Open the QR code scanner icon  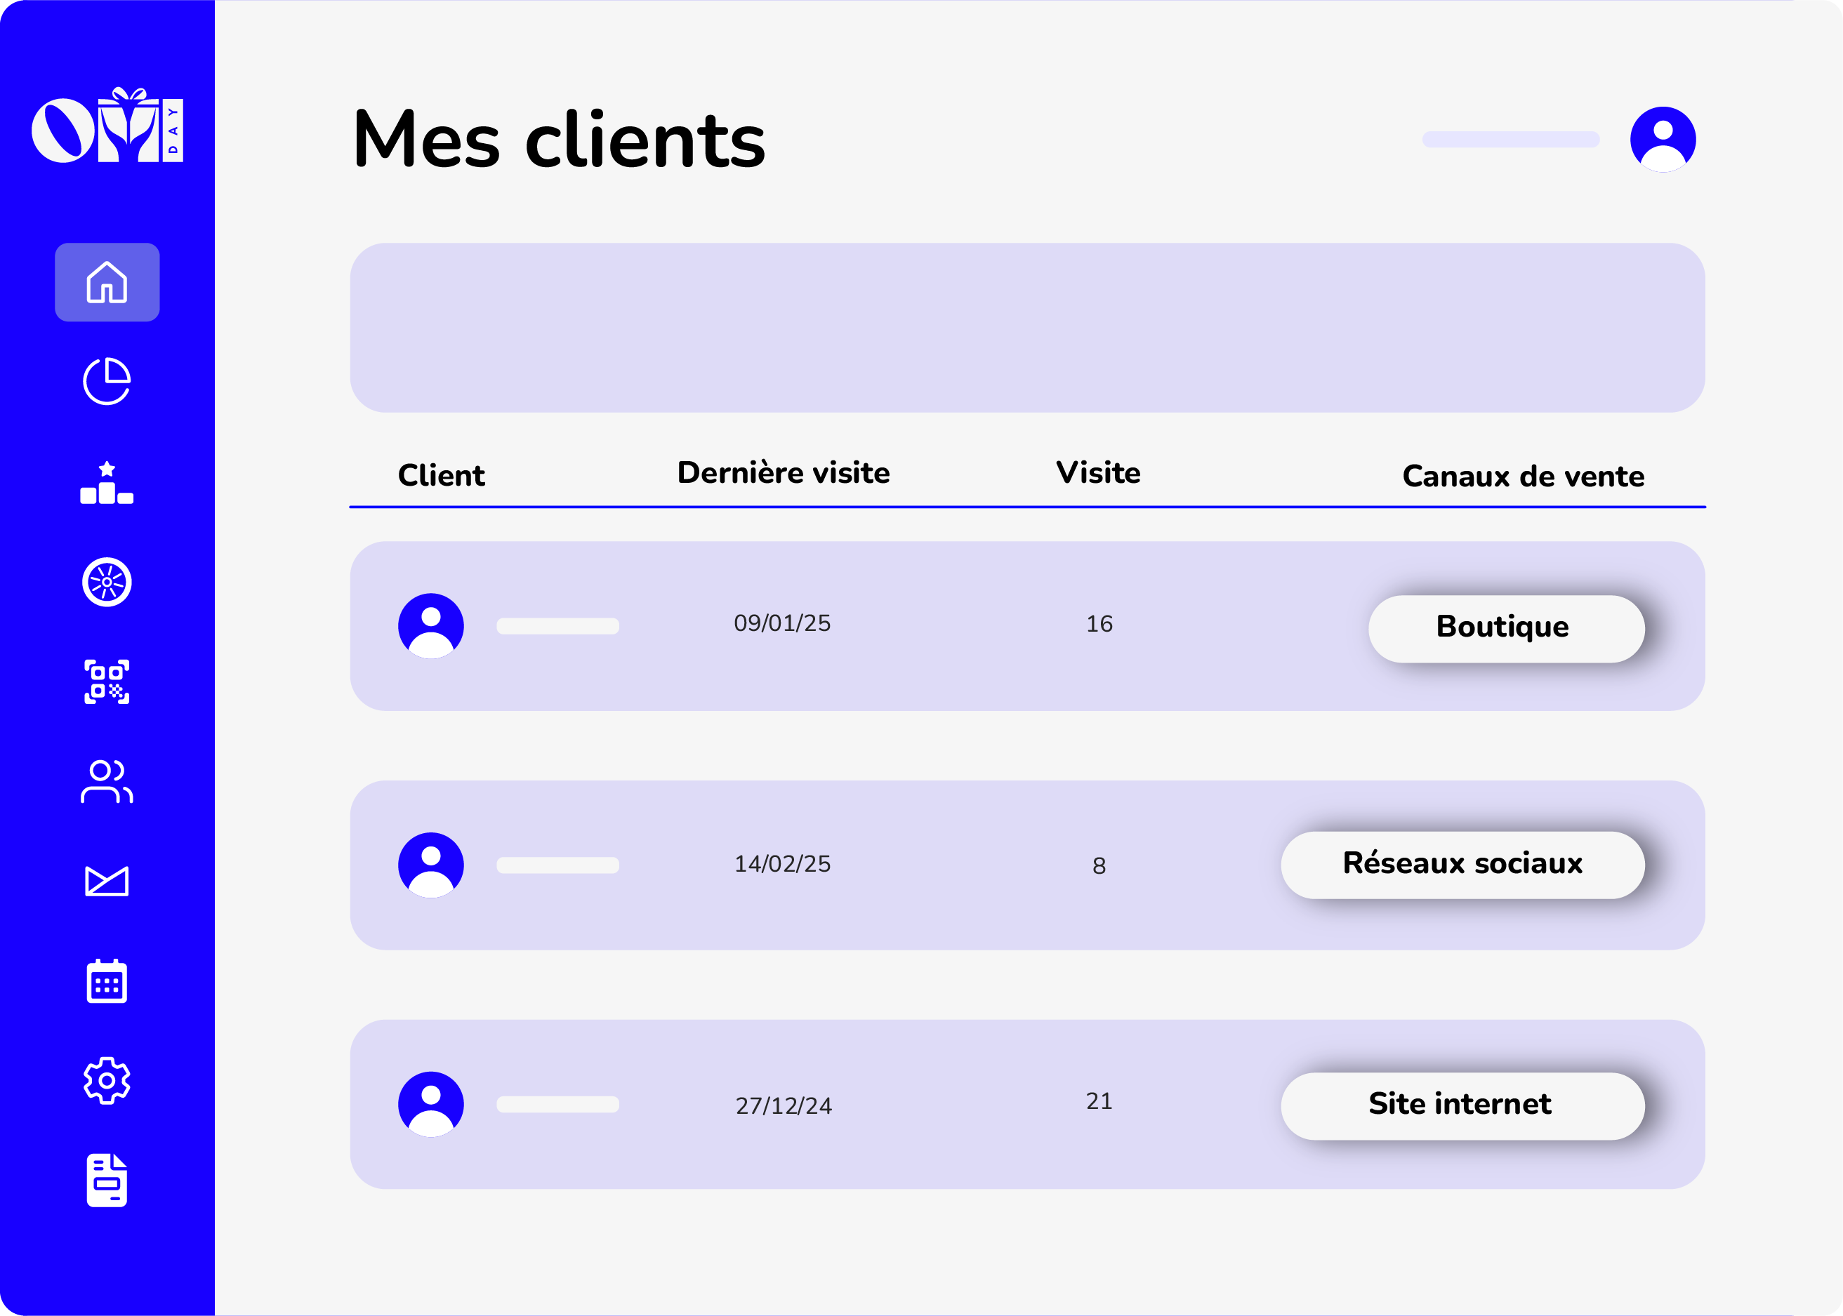coord(107,682)
